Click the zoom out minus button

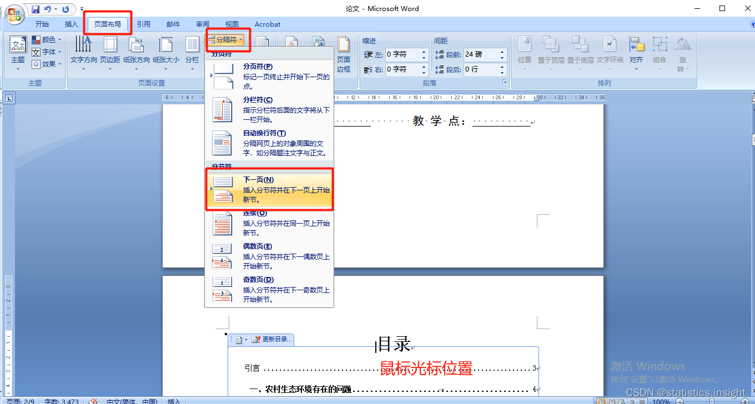(x=679, y=401)
